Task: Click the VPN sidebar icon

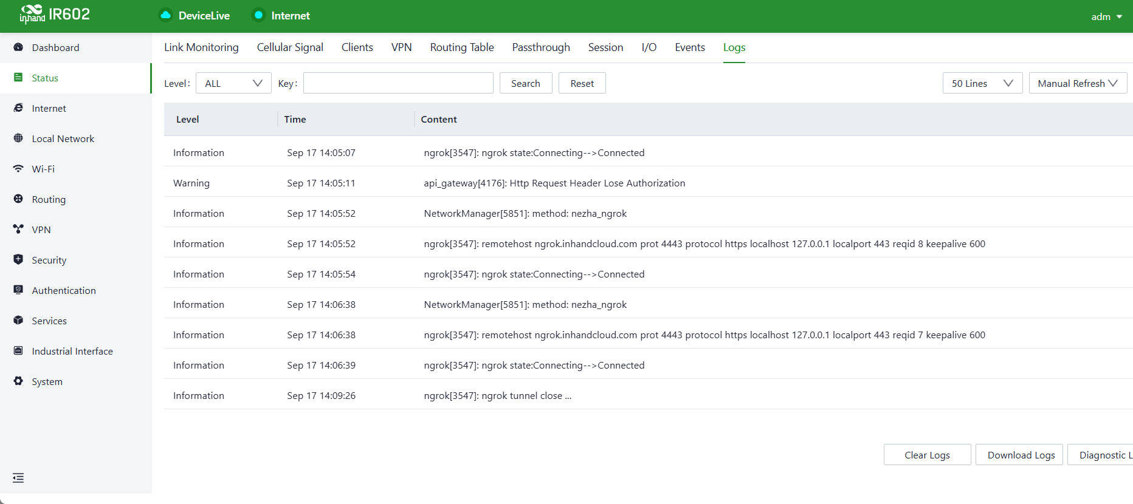Action: tap(18, 230)
